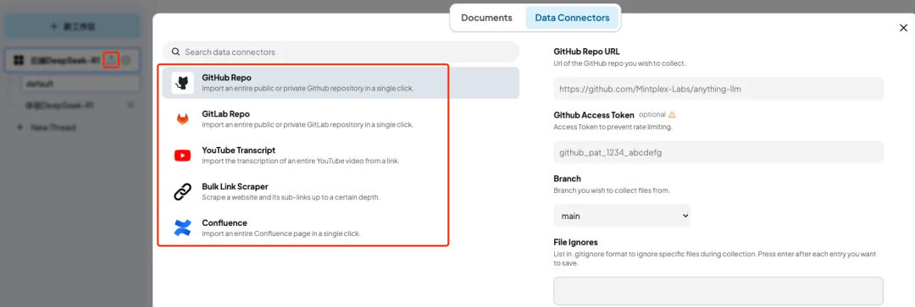
Task: Click into the GitHub Repo URL field
Action: (718, 89)
